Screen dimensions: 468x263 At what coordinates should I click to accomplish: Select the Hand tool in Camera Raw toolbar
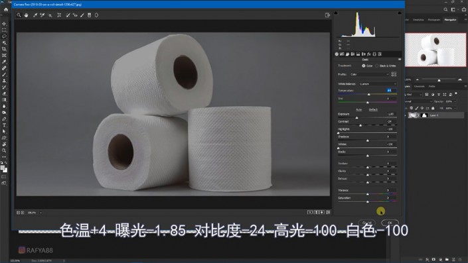click(x=27, y=15)
